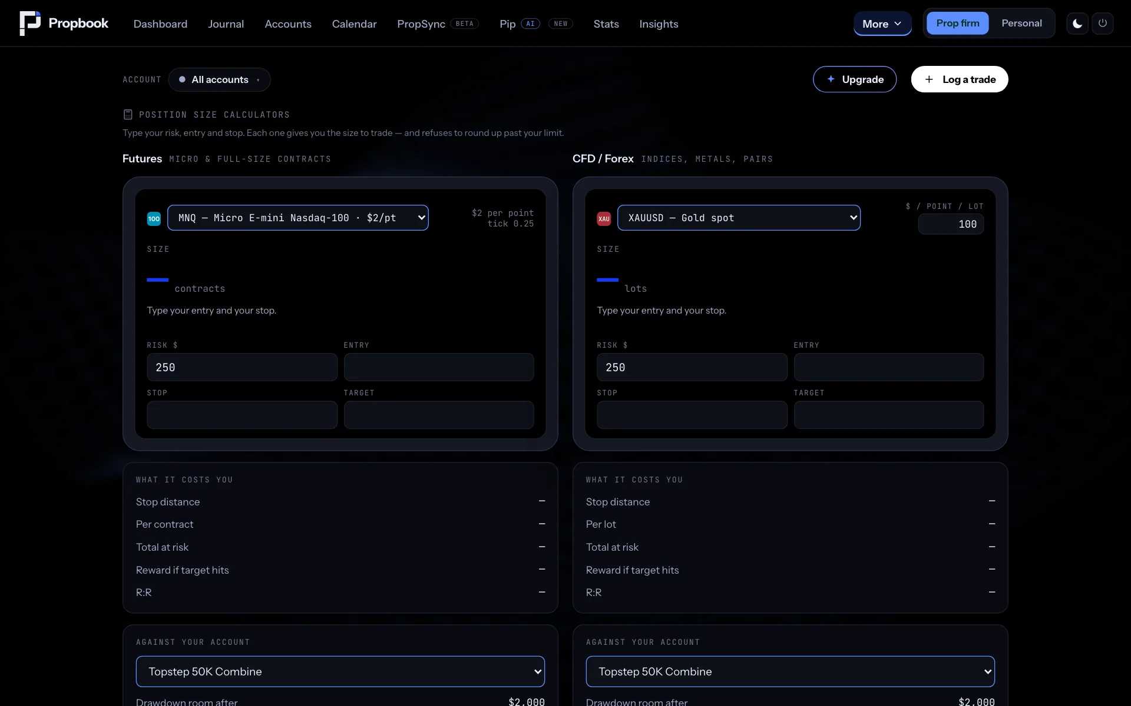The width and height of the screenshot is (1131, 706).
Task: Click Futures Risk $ input field
Action: [242, 367]
